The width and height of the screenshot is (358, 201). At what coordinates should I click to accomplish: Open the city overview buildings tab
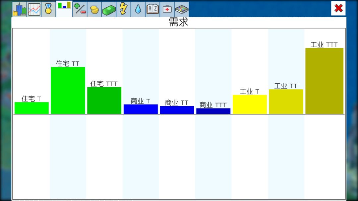coord(20,9)
